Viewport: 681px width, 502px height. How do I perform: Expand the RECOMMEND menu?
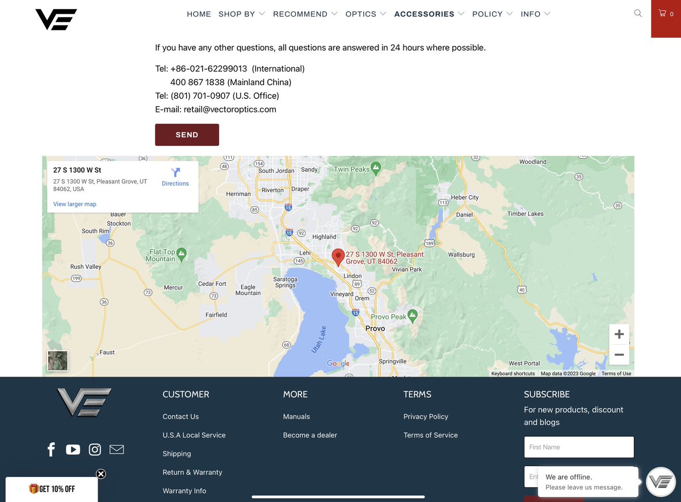point(305,14)
